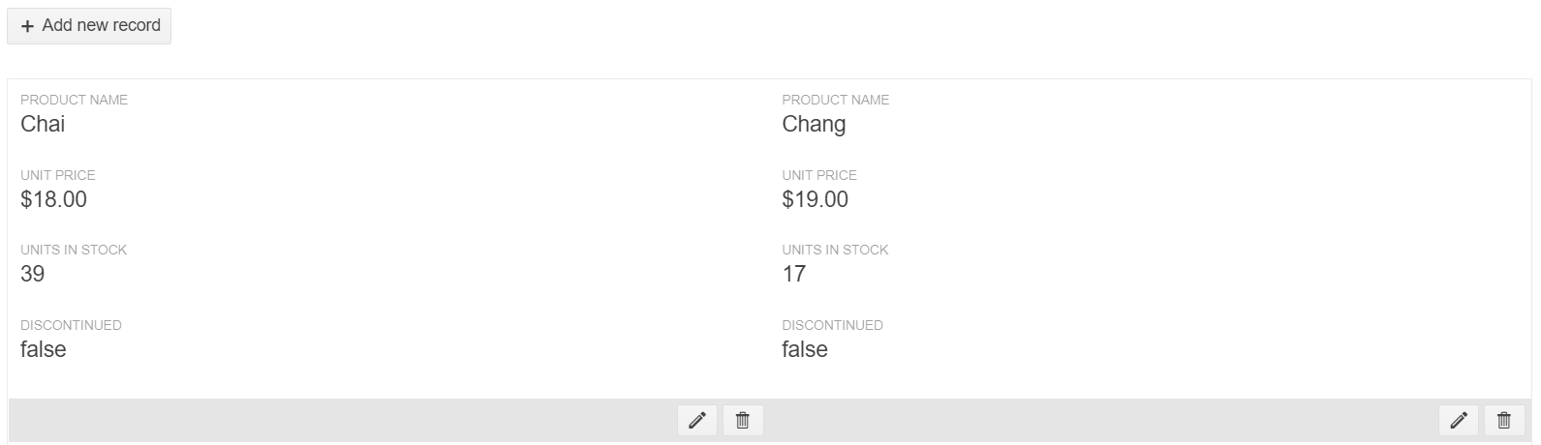Click the $18.00 unit price value
This screenshot has width=1541, height=445.
(x=53, y=199)
